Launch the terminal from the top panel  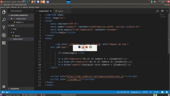click(24, 2)
